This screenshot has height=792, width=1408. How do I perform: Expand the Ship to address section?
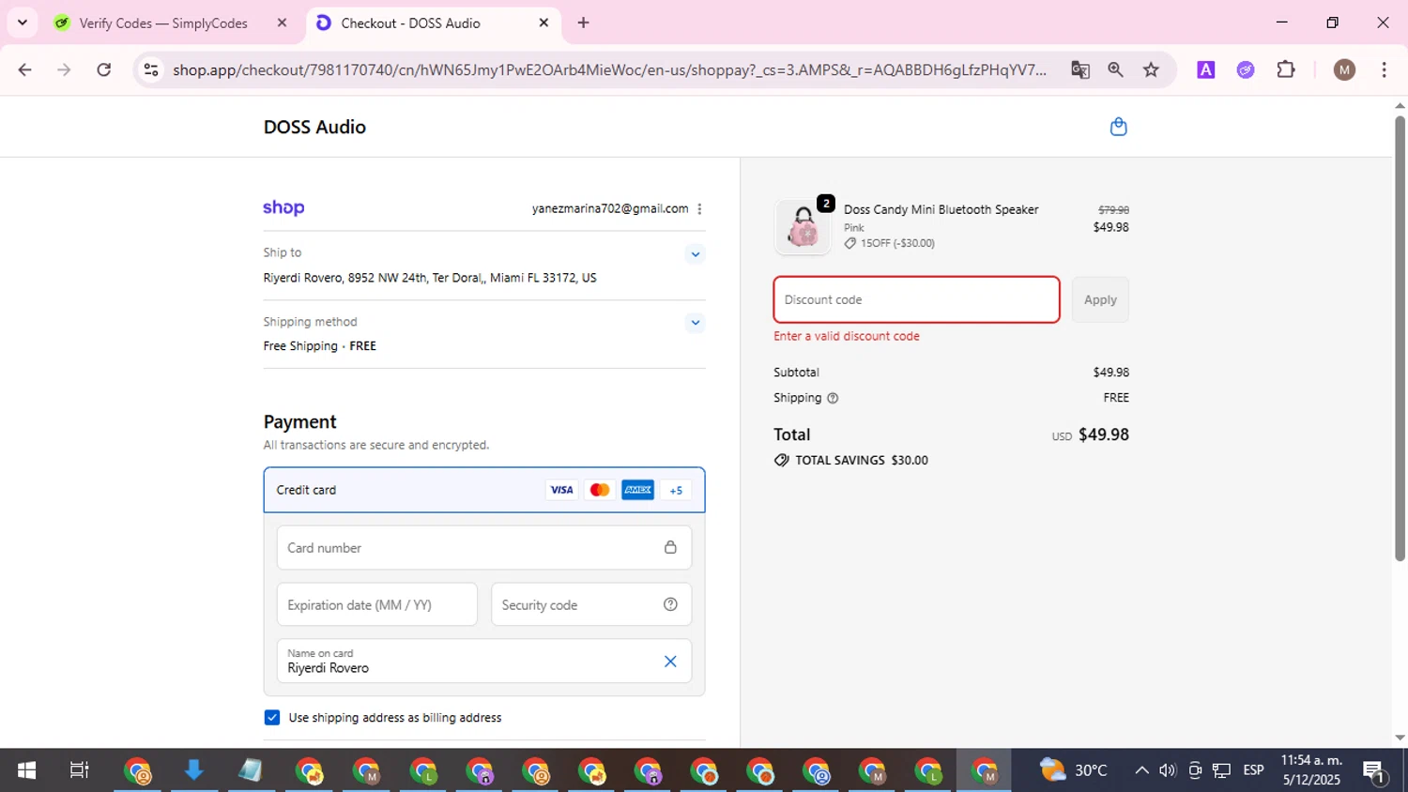(695, 254)
